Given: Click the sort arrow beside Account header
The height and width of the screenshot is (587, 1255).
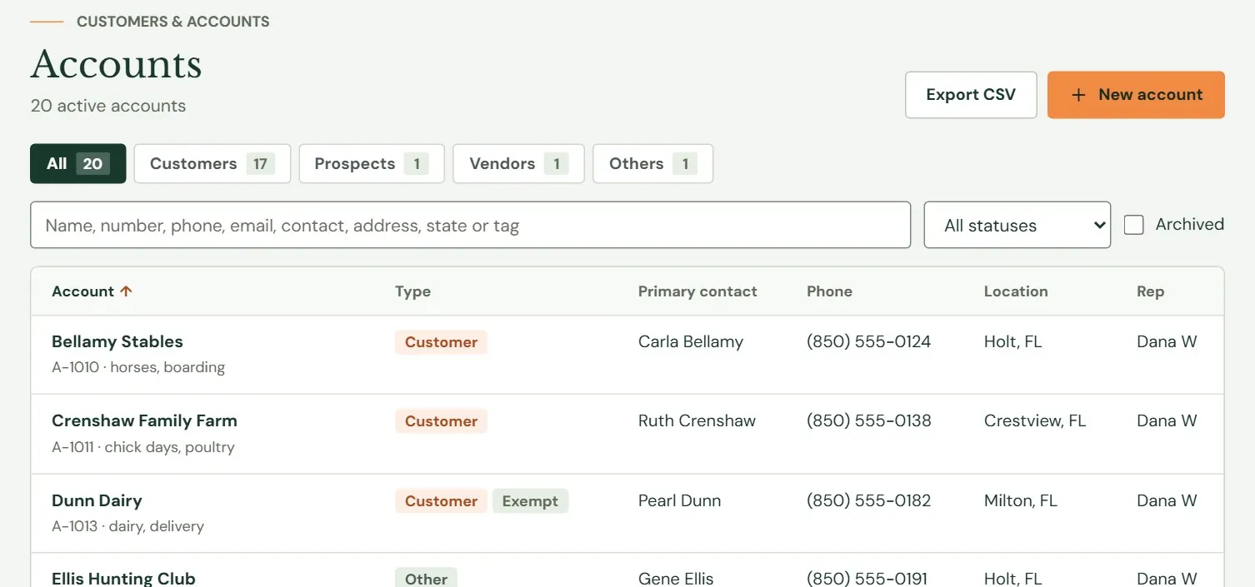Looking at the screenshot, I should point(126,291).
